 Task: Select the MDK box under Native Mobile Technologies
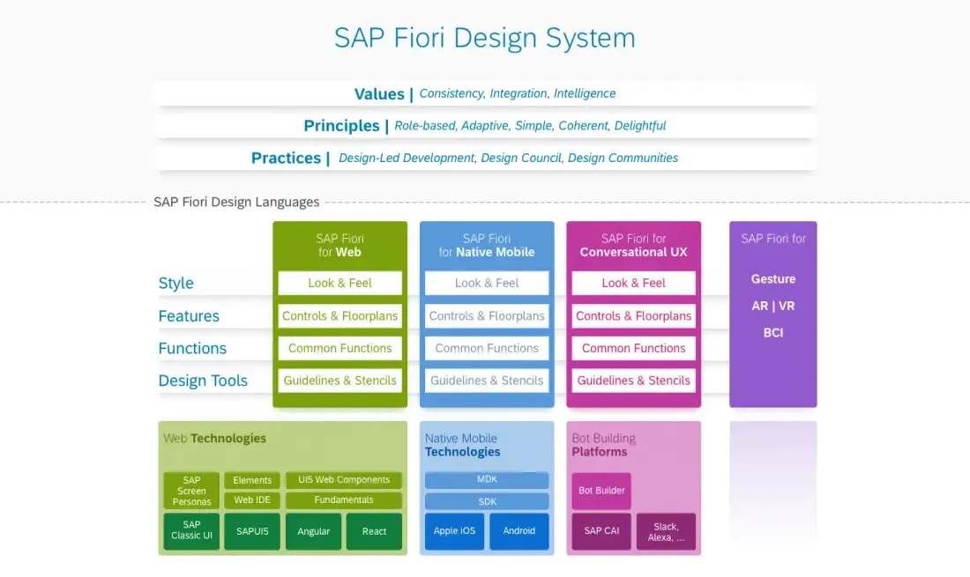(x=486, y=479)
